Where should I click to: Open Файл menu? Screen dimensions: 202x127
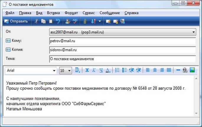pos(10,13)
